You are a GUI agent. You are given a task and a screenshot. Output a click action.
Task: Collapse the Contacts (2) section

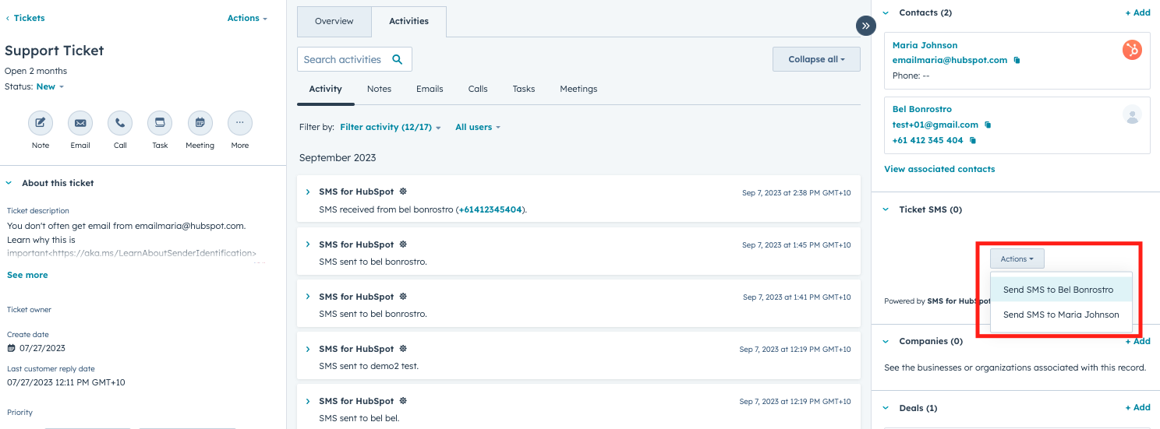coord(886,12)
